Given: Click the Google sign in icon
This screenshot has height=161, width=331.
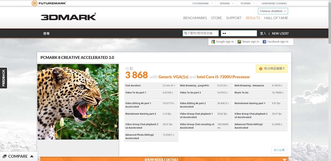Looking at the screenshot, I should click(213, 42).
